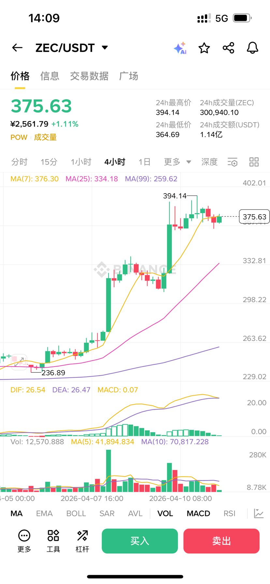Tap the back arrow icon
The height and width of the screenshot is (584, 270).
pyautogui.click(x=17, y=48)
